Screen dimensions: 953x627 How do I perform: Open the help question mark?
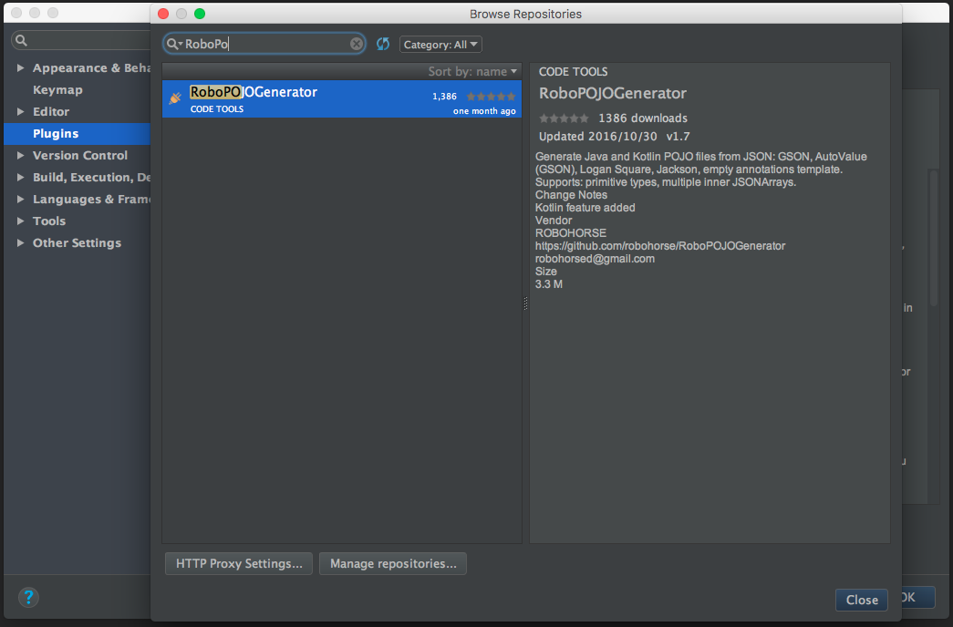pyautogui.click(x=28, y=597)
